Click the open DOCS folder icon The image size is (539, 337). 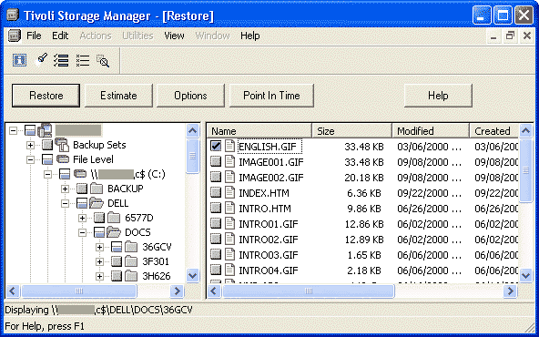point(114,232)
